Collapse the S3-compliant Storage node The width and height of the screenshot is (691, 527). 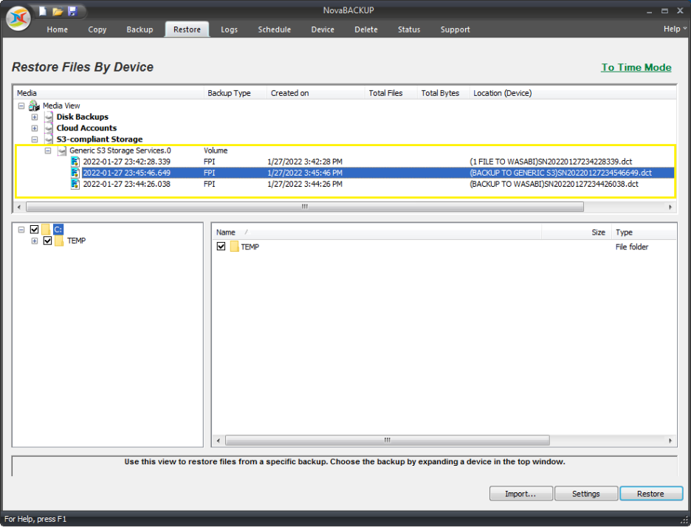pos(35,139)
